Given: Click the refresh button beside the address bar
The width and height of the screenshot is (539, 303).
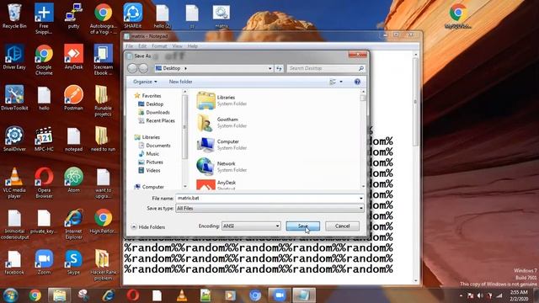Looking at the screenshot, I should pyautogui.click(x=279, y=68).
